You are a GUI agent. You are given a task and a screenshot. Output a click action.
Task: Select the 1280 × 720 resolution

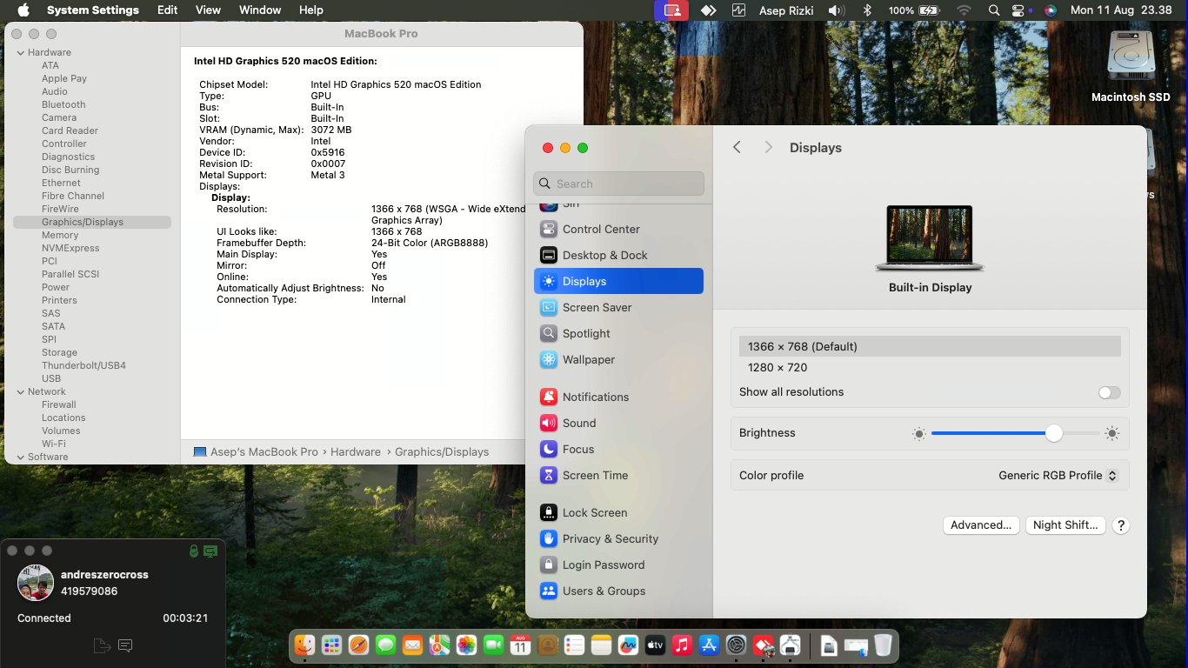(x=778, y=368)
